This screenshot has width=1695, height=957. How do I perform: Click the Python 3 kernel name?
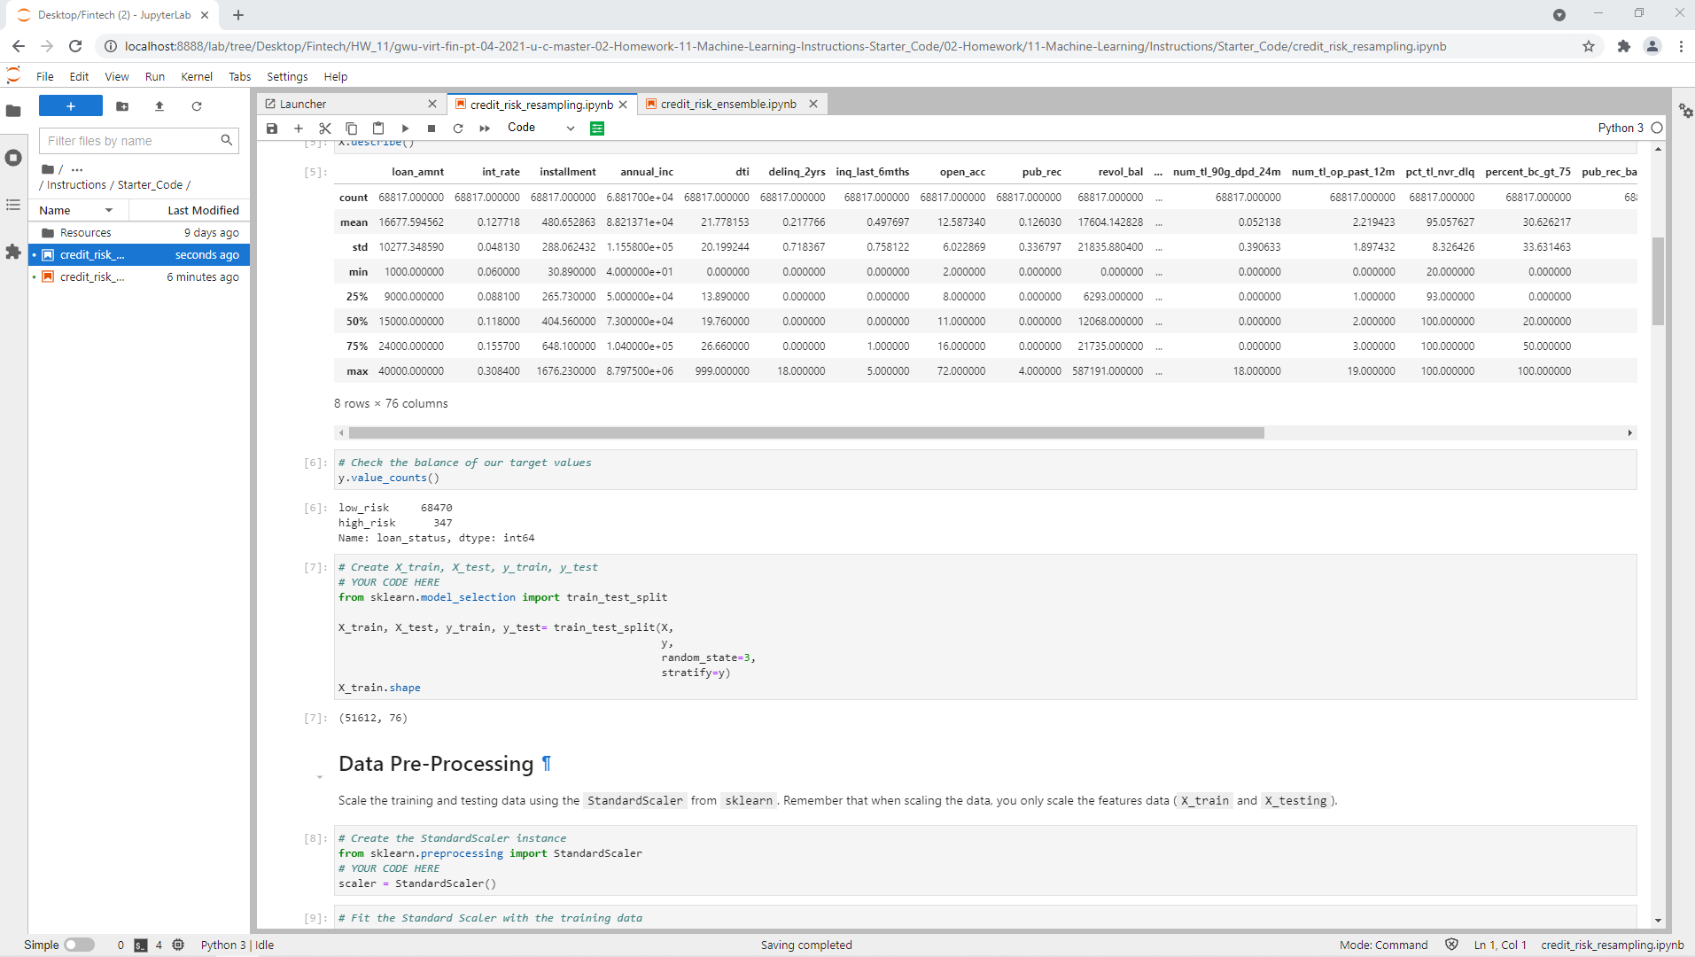click(x=1621, y=128)
